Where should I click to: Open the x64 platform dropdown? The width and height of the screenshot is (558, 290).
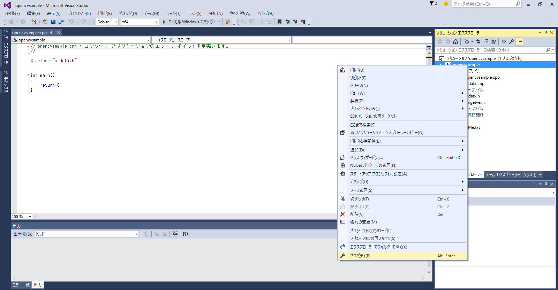coord(139,22)
